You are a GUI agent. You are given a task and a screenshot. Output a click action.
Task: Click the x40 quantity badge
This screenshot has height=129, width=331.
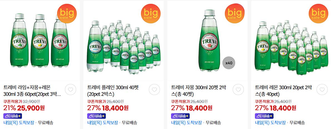point(229,63)
